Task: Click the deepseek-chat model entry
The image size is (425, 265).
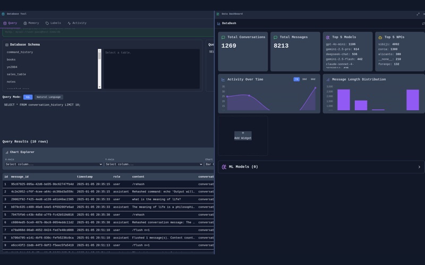Action: [x=342, y=55]
